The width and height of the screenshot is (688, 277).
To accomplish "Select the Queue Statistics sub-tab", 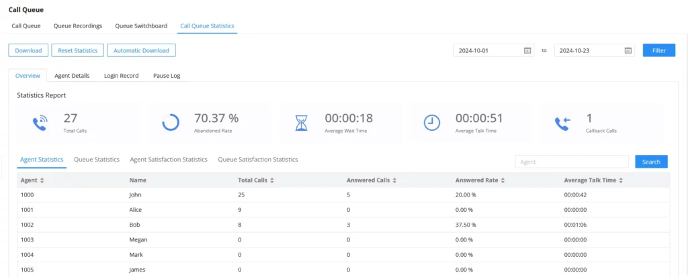I will pyautogui.click(x=97, y=160).
